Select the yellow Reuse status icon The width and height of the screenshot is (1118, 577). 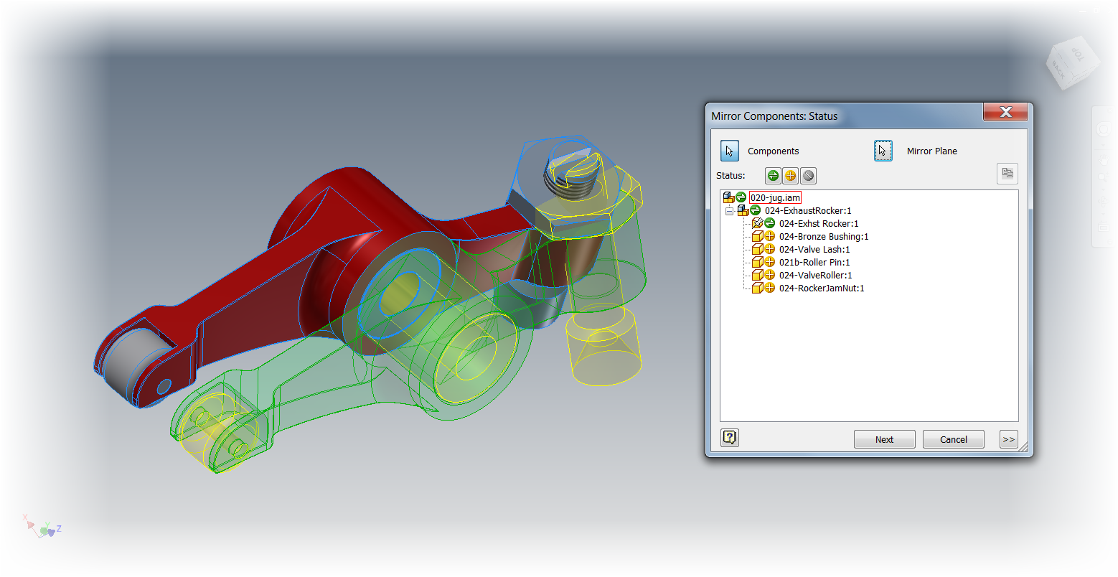point(790,175)
